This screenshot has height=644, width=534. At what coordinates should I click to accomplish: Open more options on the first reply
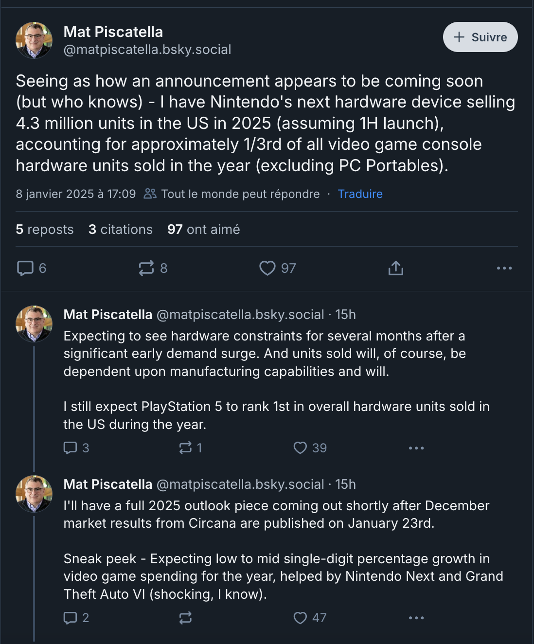pos(416,448)
